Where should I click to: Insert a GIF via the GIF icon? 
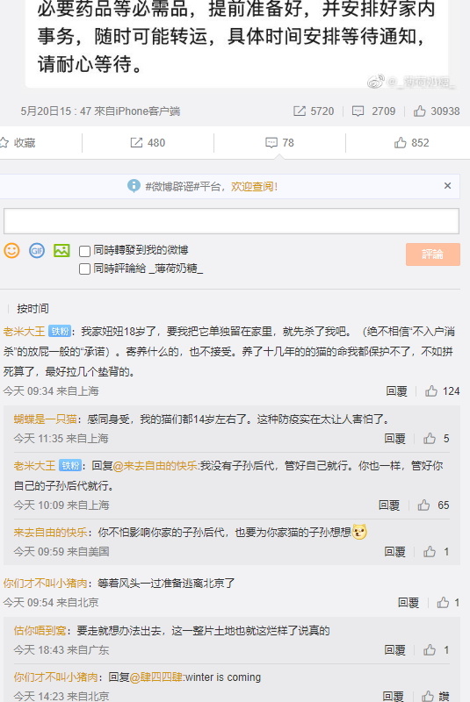coord(37,250)
